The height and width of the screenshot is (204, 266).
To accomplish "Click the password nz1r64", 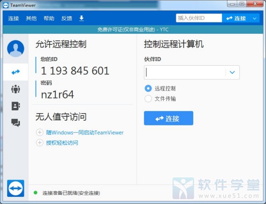I will pyautogui.click(x=57, y=94).
